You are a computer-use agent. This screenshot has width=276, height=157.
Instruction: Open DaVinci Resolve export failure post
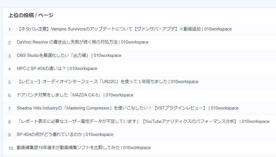coord(83,42)
